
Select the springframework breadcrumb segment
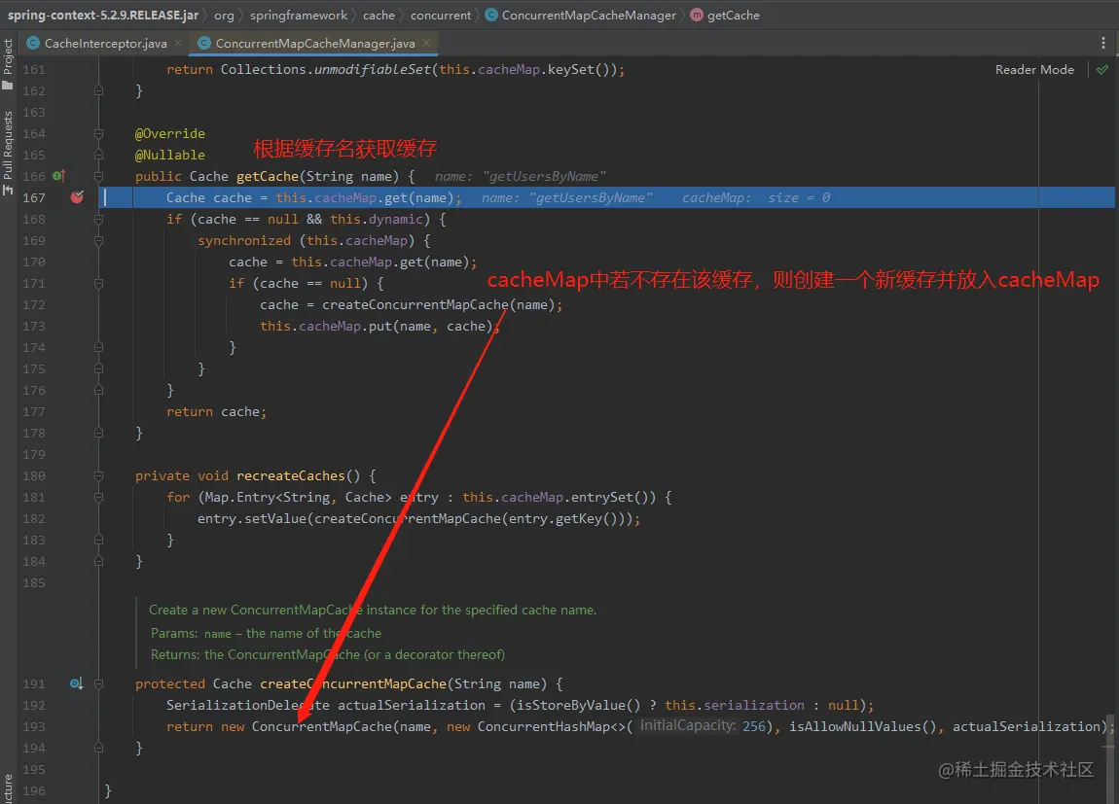tap(299, 15)
